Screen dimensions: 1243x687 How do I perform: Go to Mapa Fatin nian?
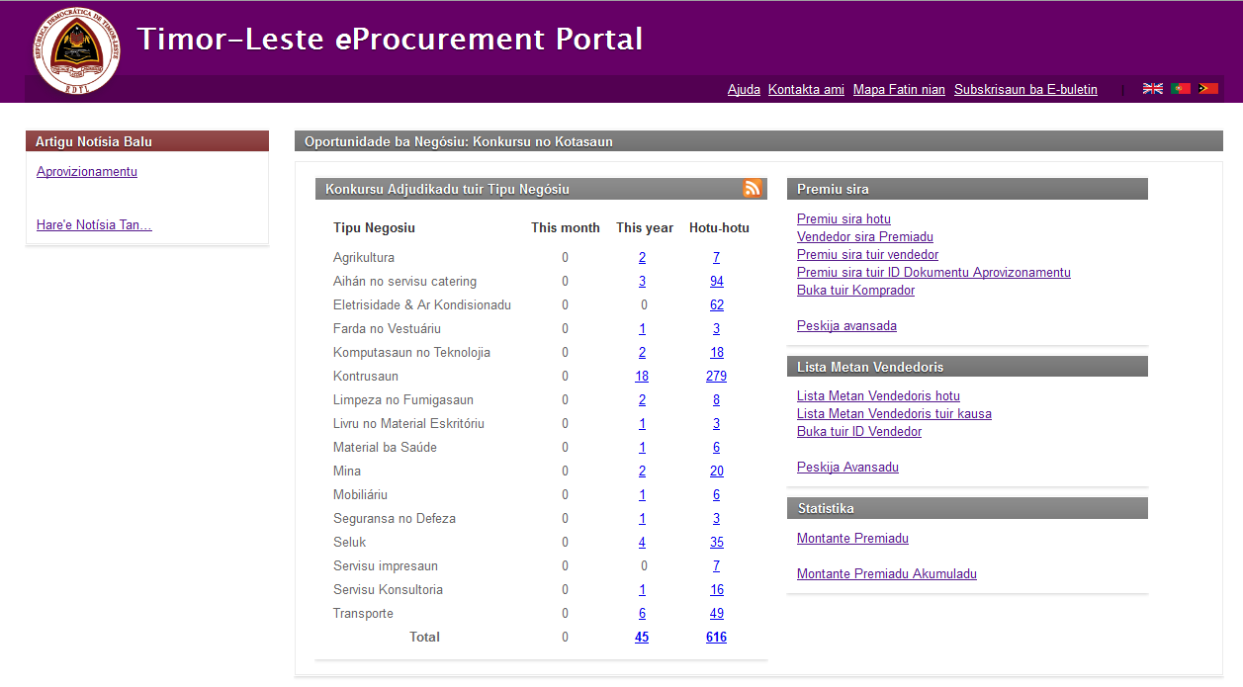pyautogui.click(x=899, y=89)
